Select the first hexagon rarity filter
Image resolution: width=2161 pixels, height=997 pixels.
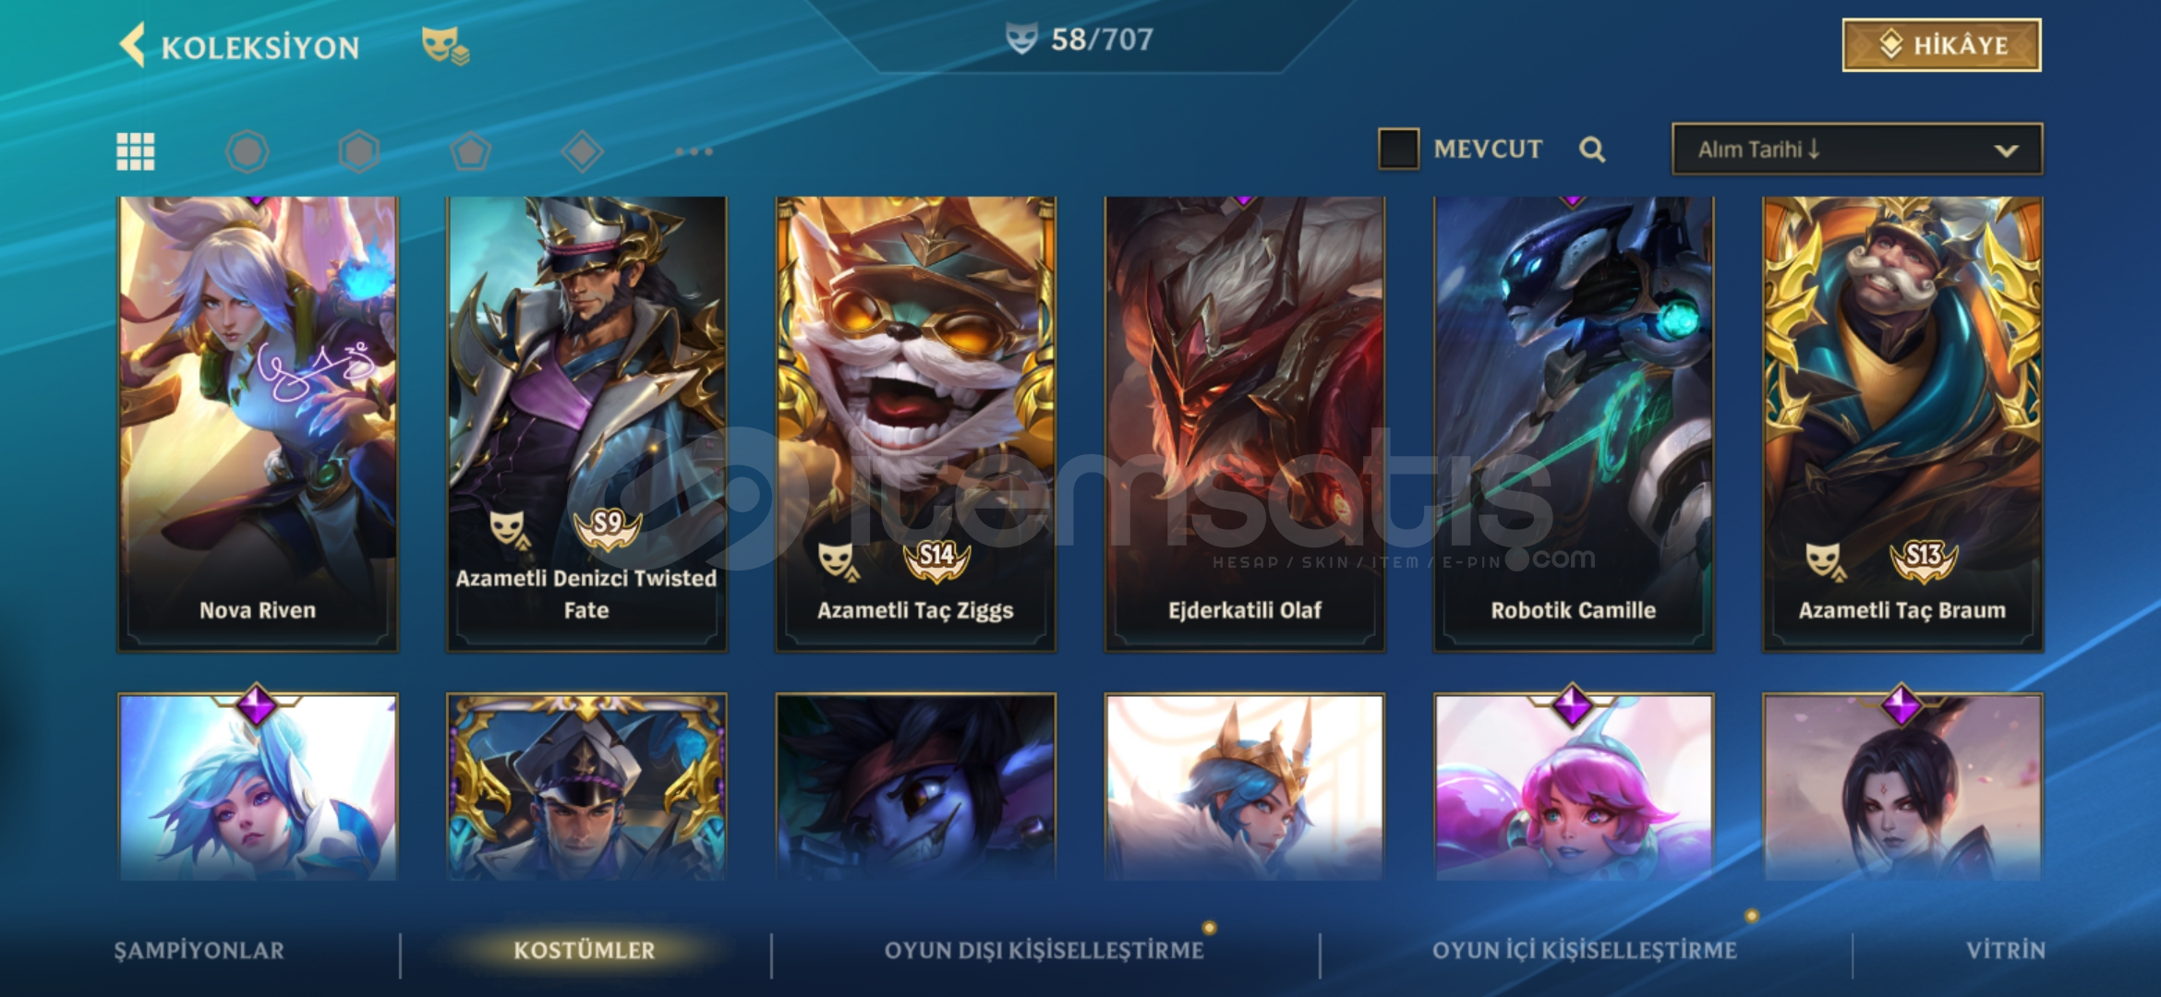tap(247, 151)
